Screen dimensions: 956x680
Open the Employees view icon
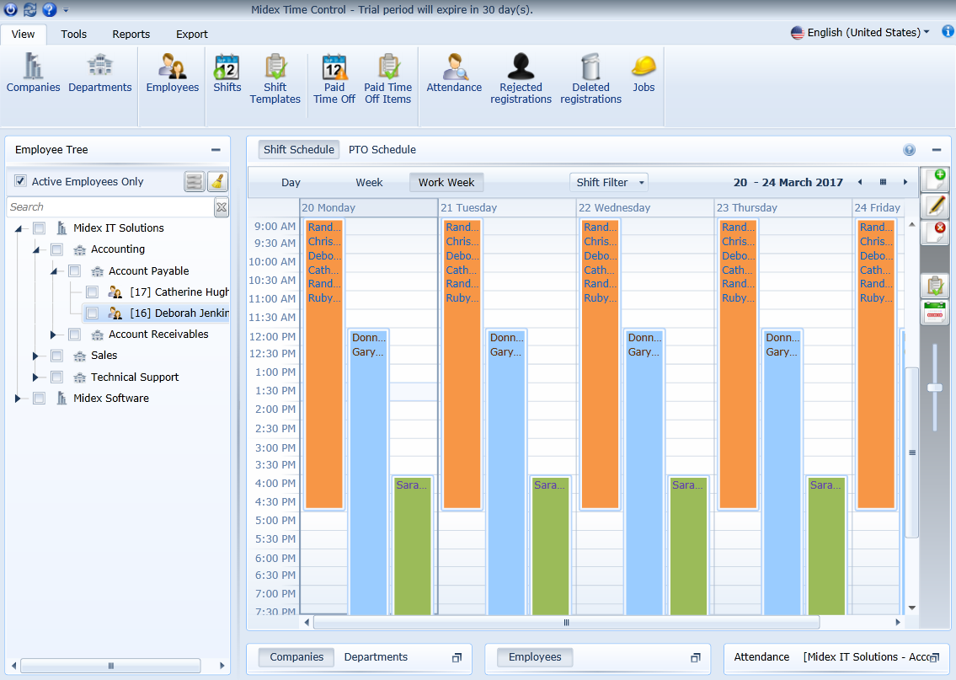pyautogui.click(x=172, y=76)
